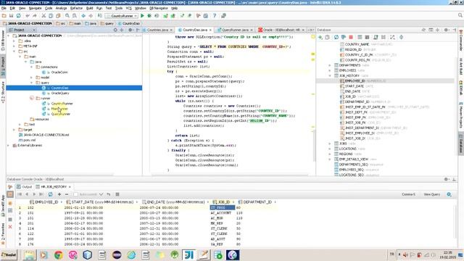
Task: Expand the model folder in Project tree
Action: [x=32, y=78]
